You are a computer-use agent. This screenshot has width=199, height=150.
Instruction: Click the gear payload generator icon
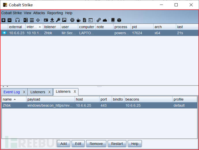click(x=72, y=20)
